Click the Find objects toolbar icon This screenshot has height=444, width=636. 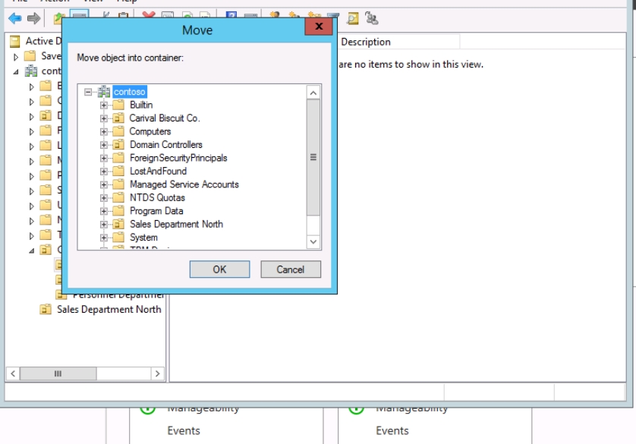tap(352, 18)
